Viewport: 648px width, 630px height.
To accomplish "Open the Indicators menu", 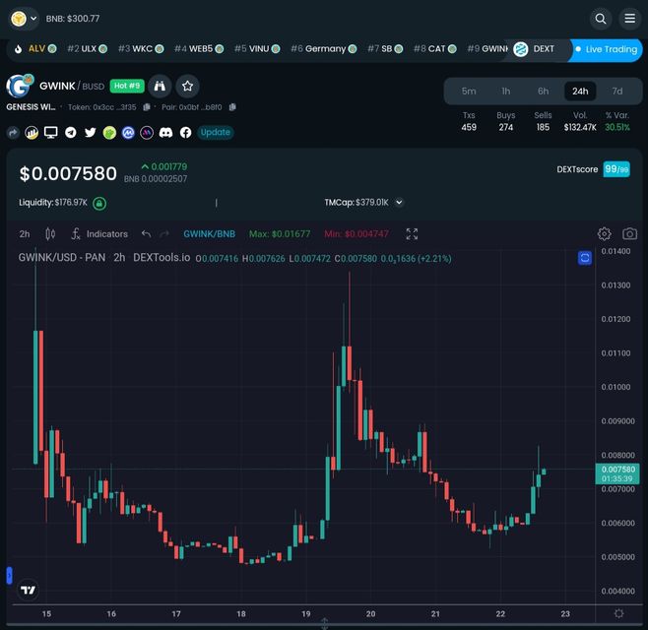I will click(99, 234).
